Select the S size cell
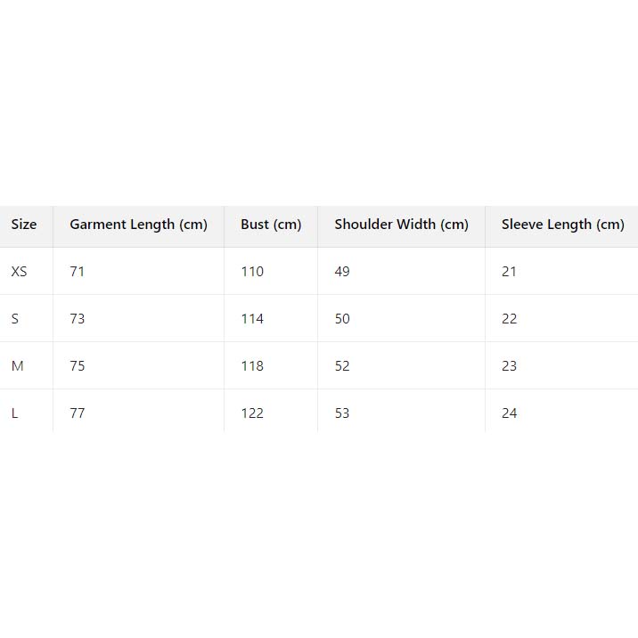 (15, 319)
